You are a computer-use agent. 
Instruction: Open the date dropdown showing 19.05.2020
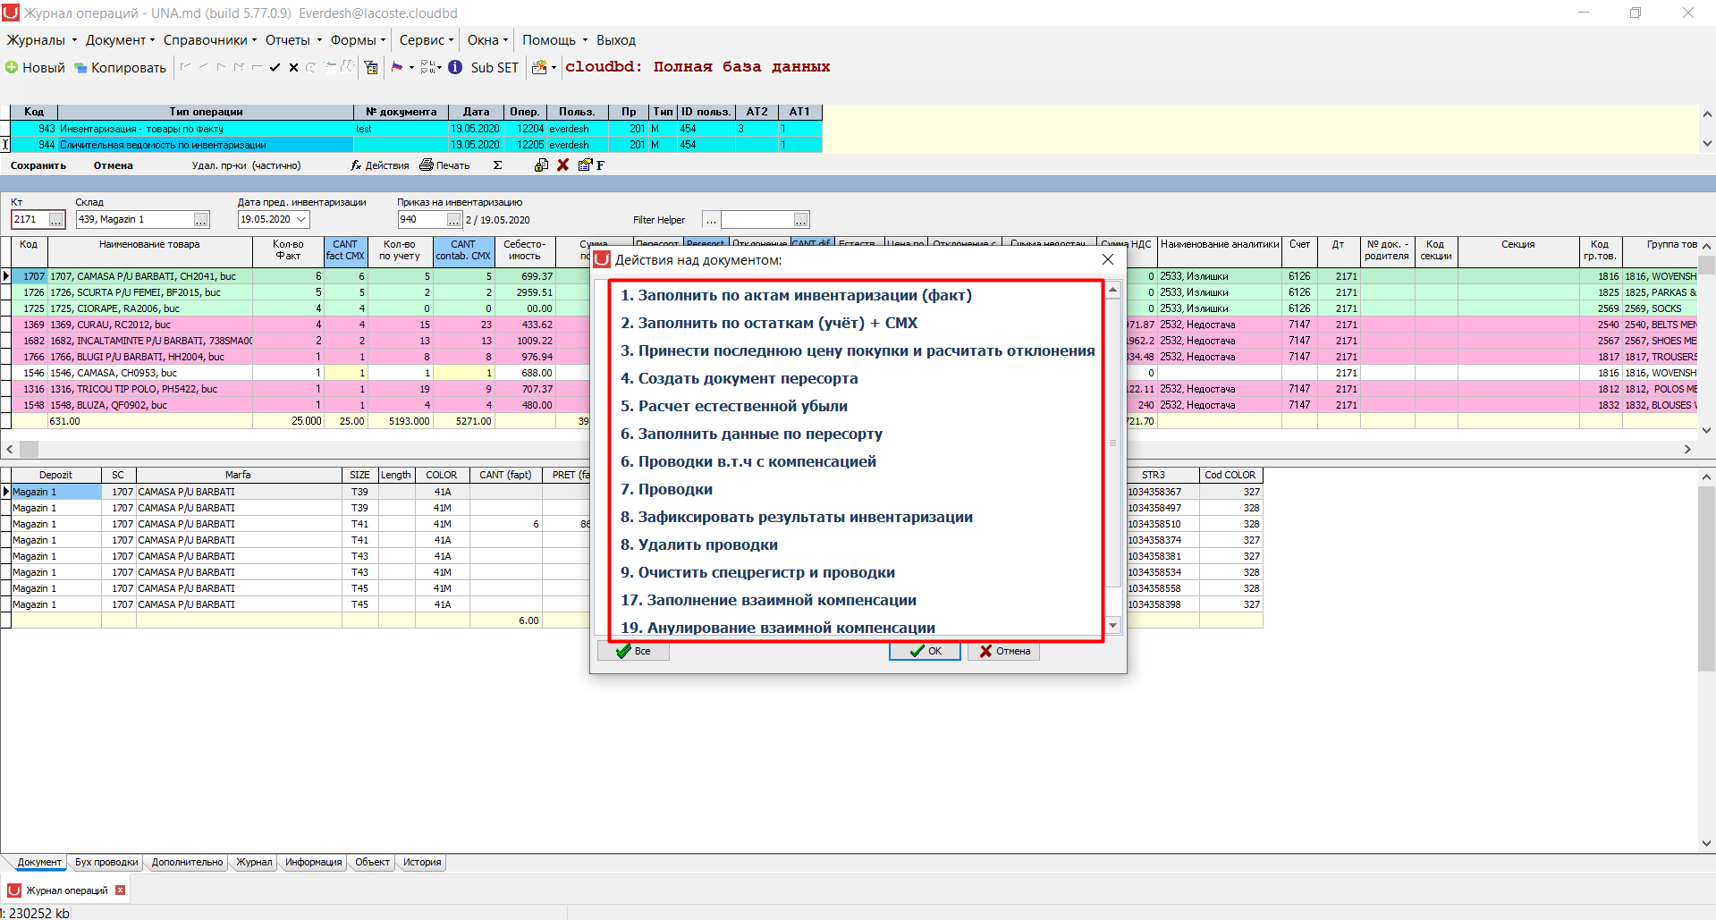click(x=301, y=219)
